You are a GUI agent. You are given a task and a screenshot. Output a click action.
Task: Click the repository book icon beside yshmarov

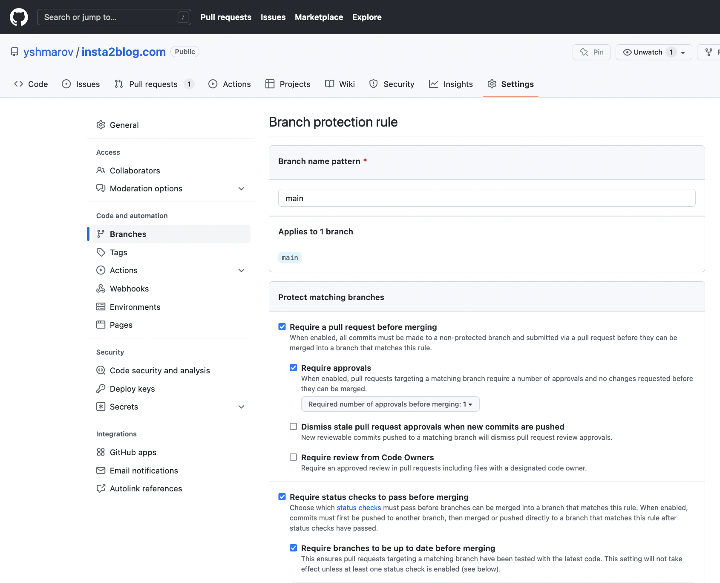point(14,52)
